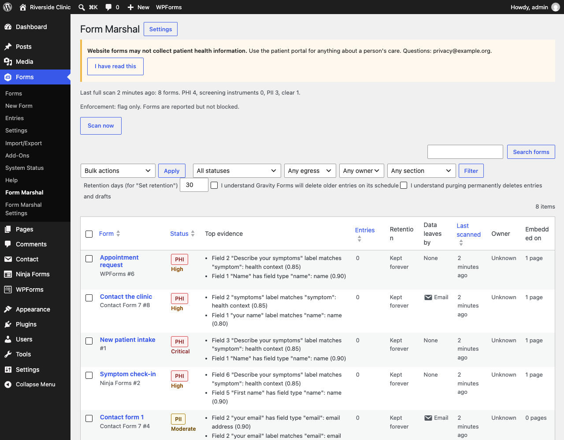Focus the retention days input

point(194,185)
